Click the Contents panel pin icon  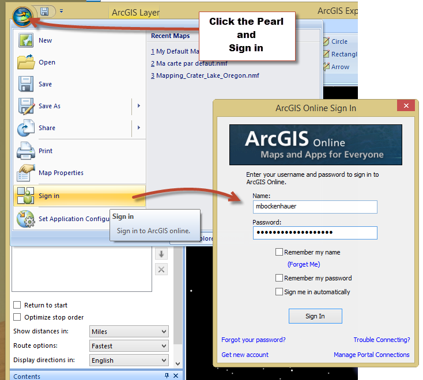(167, 376)
